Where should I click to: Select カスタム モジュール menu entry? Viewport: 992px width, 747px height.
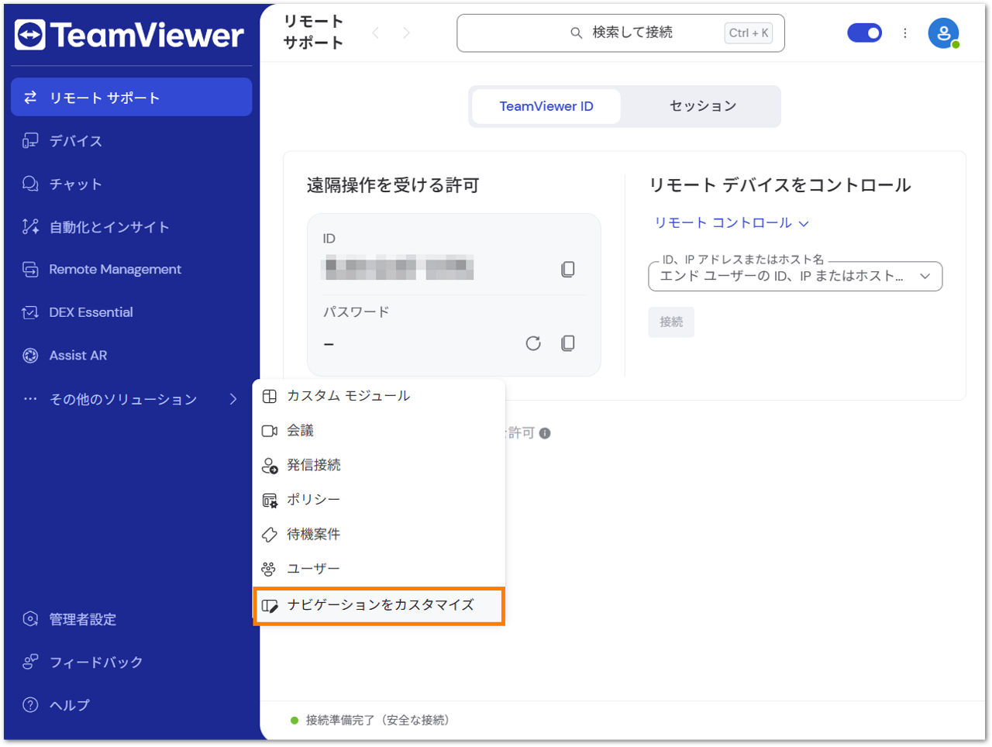[x=379, y=396]
